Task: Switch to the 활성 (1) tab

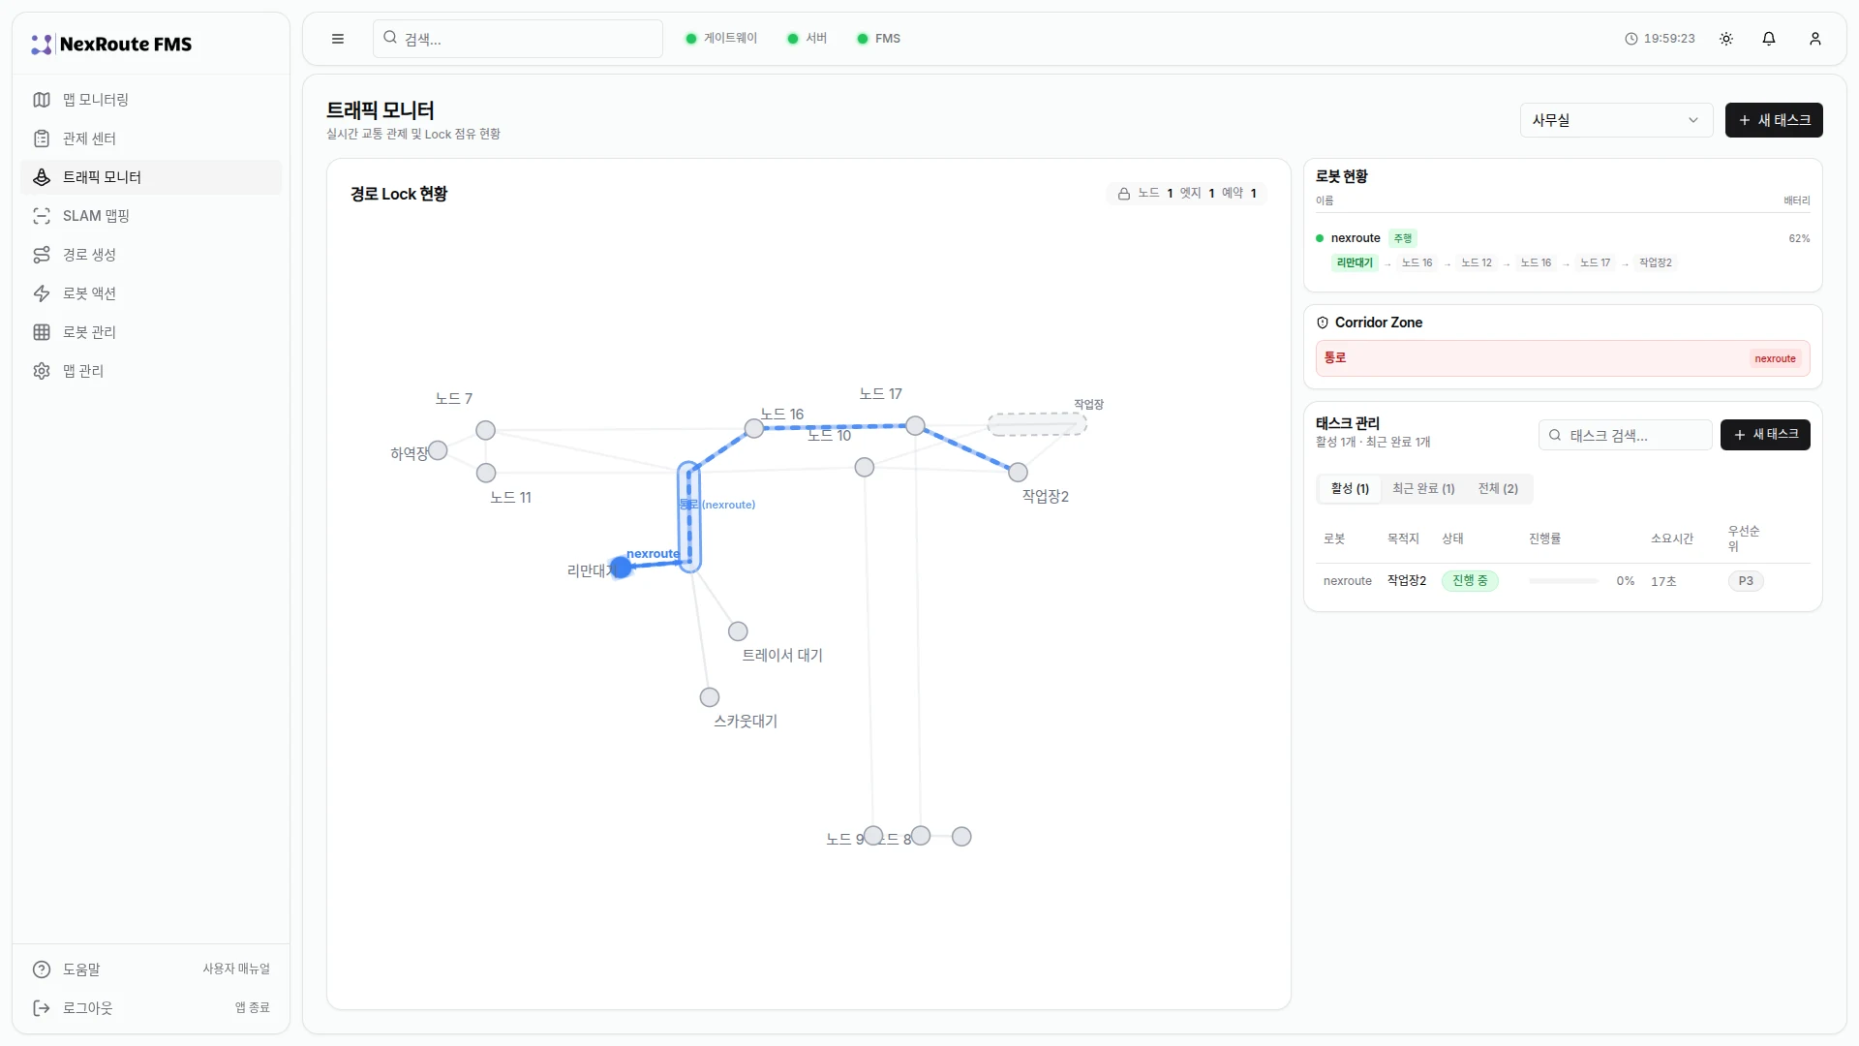Action: point(1350,489)
